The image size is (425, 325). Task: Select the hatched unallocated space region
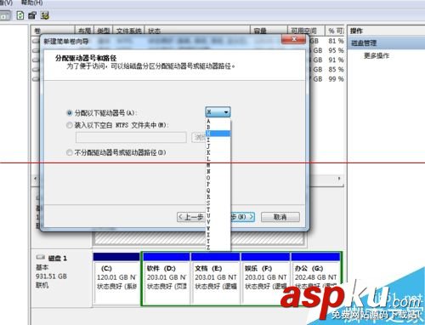point(198,238)
